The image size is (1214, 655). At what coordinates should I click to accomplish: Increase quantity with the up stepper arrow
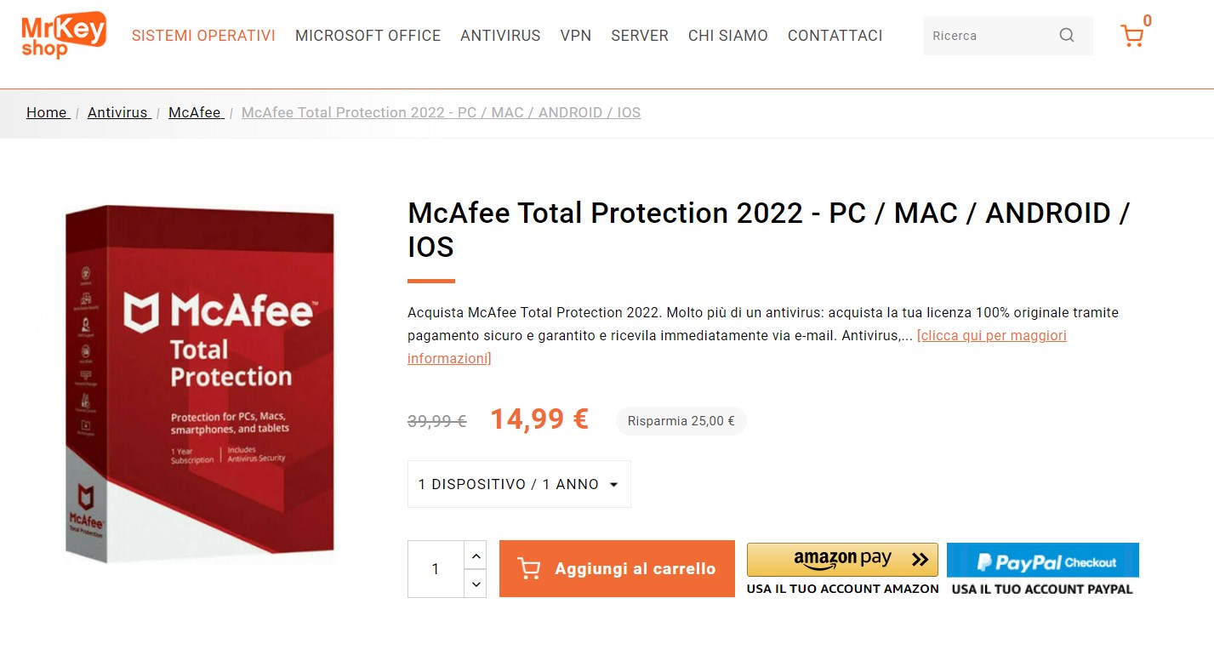476,555
